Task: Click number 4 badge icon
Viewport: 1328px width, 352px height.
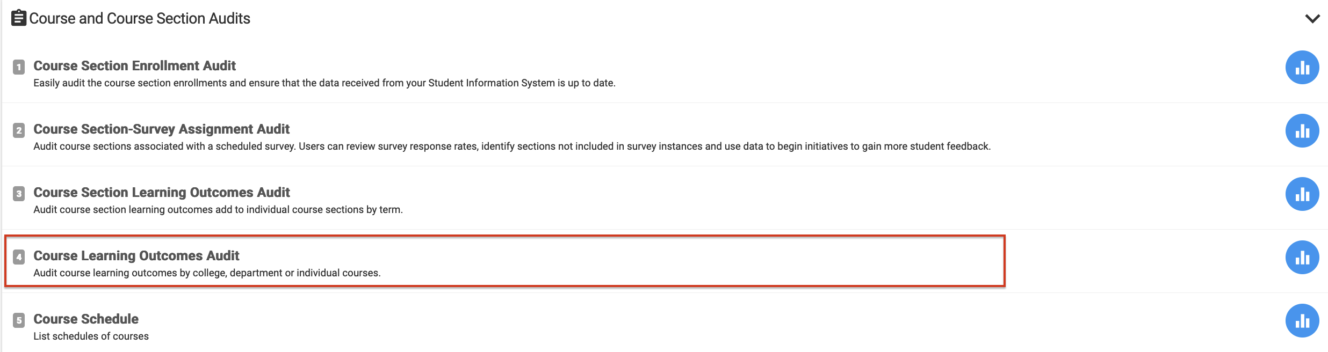Action: [19, 257]
